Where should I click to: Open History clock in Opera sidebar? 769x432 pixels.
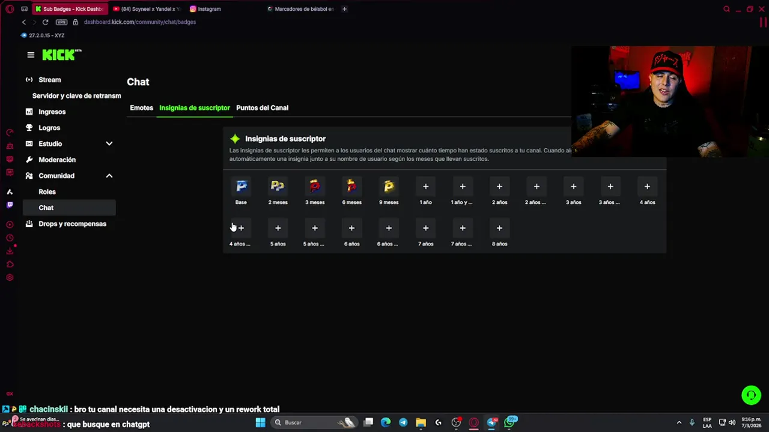[10, 238]
